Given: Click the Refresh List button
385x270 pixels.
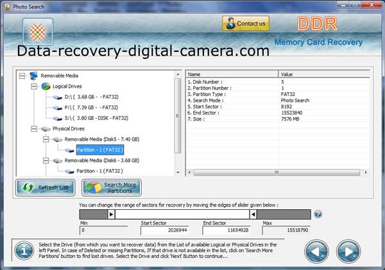Looking at the screenshot, I should click(x=46, y=187).
